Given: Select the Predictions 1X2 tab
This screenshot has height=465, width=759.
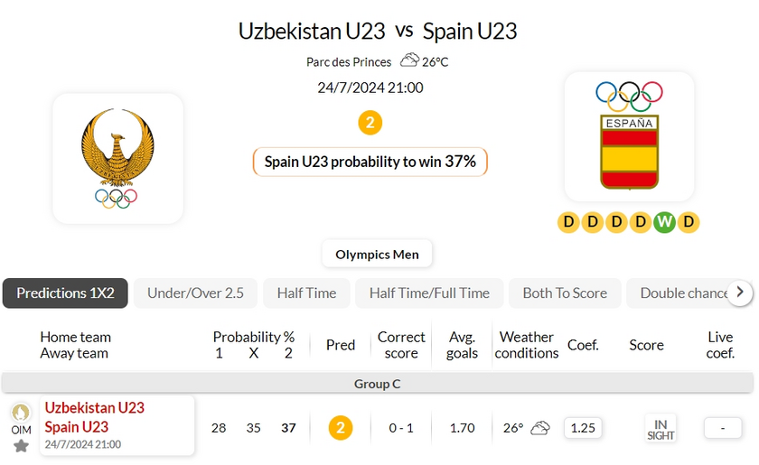Looking at the screenshot, I should 65,293.
